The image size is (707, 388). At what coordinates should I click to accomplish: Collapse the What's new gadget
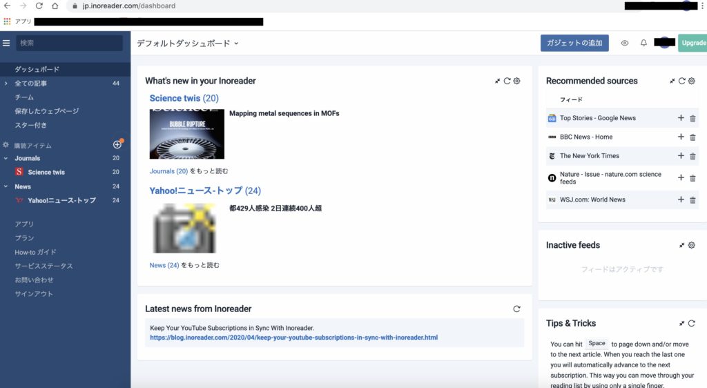497,81
